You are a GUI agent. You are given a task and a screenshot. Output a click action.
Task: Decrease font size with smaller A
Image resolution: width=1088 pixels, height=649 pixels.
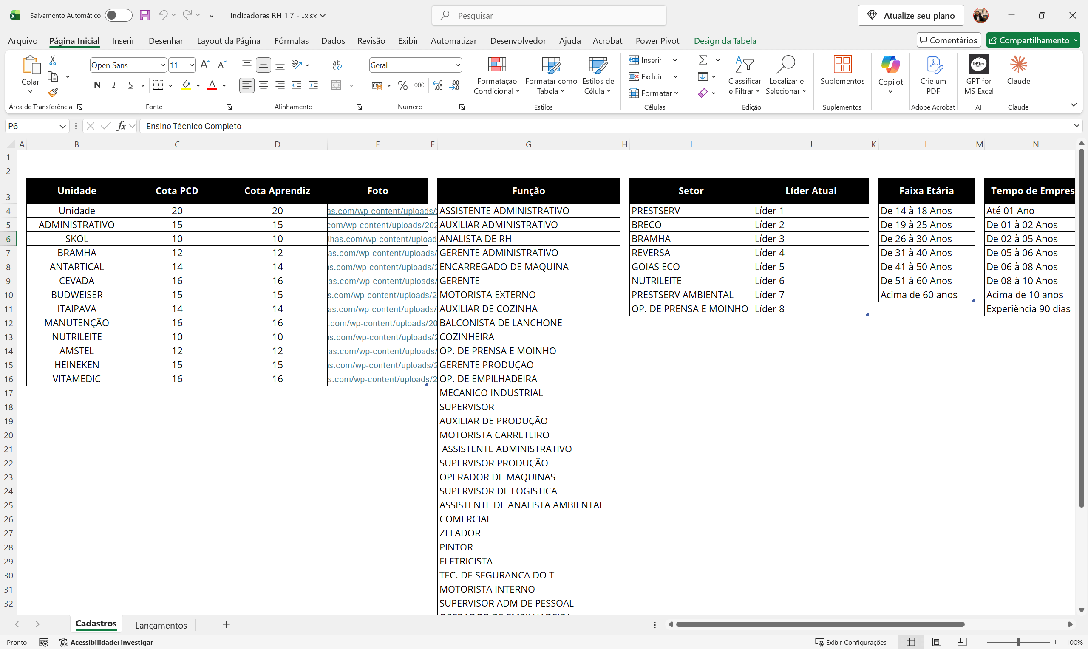[x=222, y=65]
